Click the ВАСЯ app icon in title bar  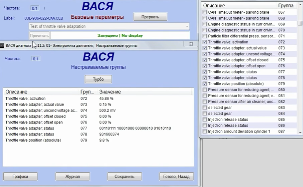click(x=2, y=45)
